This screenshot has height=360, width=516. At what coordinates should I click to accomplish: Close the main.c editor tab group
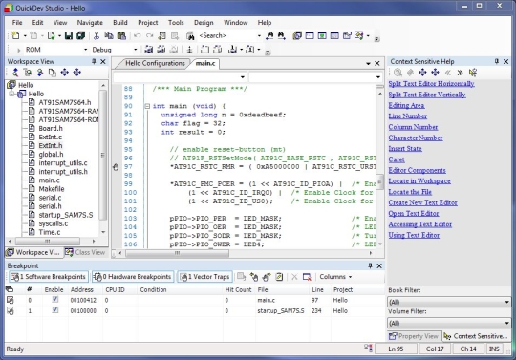pyautogui.click(x=377, y=63)
